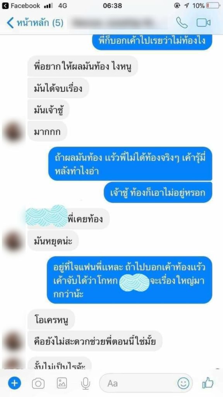223x397 pixels.
Task: Open the emoji picker smiley icon
Action: (x=183, y=383)
